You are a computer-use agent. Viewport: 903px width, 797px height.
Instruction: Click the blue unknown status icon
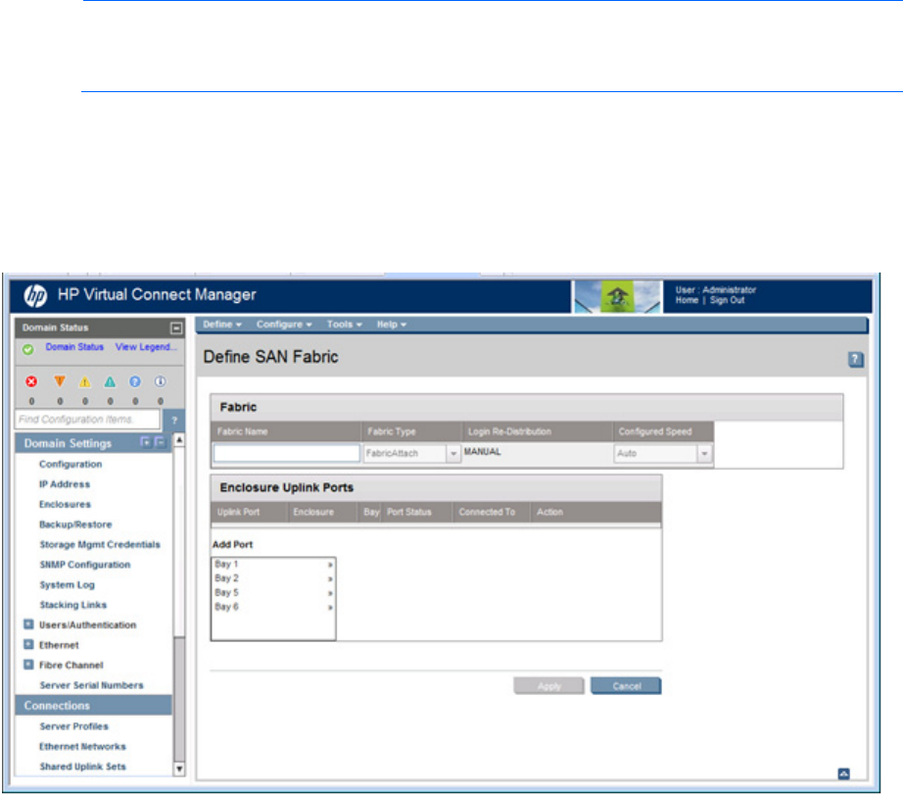[135, 381]
